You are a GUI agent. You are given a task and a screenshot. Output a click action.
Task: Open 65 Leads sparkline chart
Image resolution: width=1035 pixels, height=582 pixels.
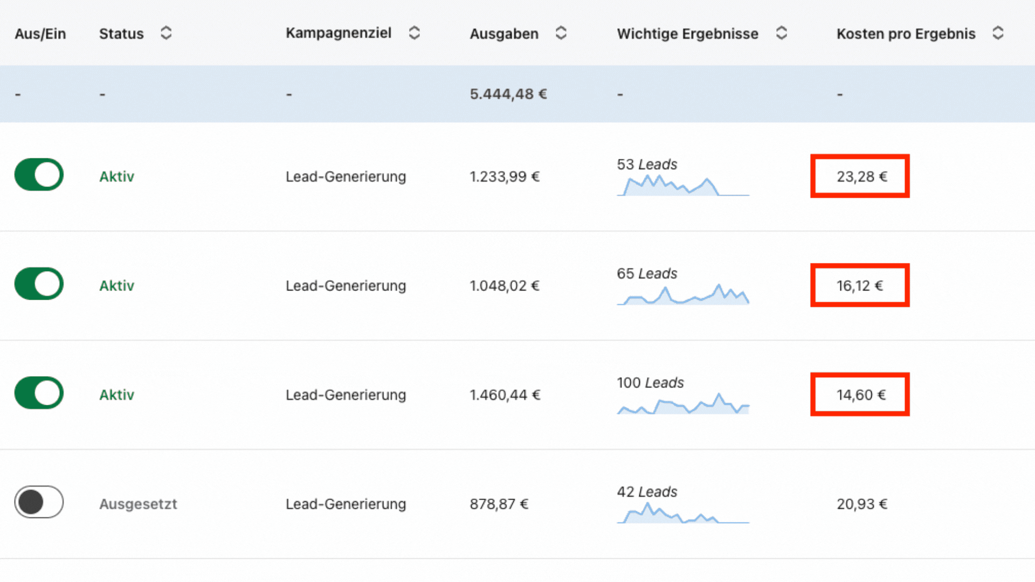click(x=682, y=295)
